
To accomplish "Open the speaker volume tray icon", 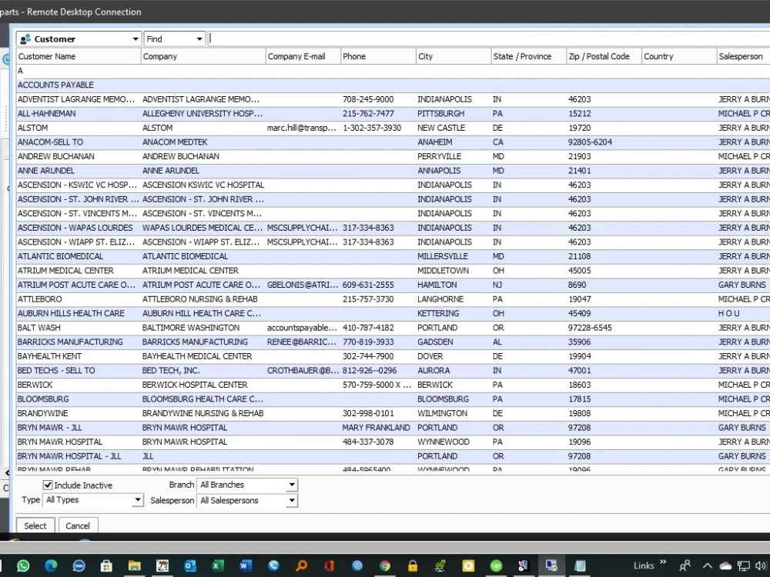I will pyautogui.click(x=762, y=565).
